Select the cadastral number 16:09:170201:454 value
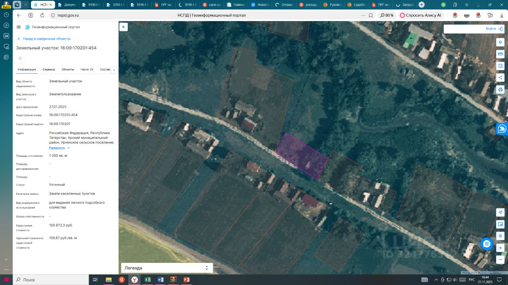 pyautogui.click(x=63, y=115)
